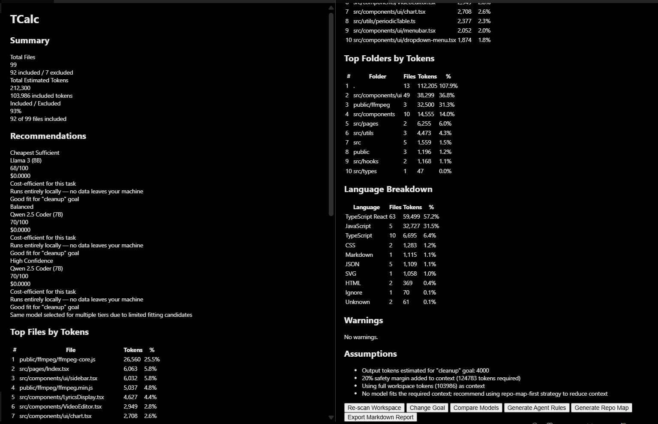Click the Language column header
The height and width of the screenshot is (424, 658).
coord(367,207)
